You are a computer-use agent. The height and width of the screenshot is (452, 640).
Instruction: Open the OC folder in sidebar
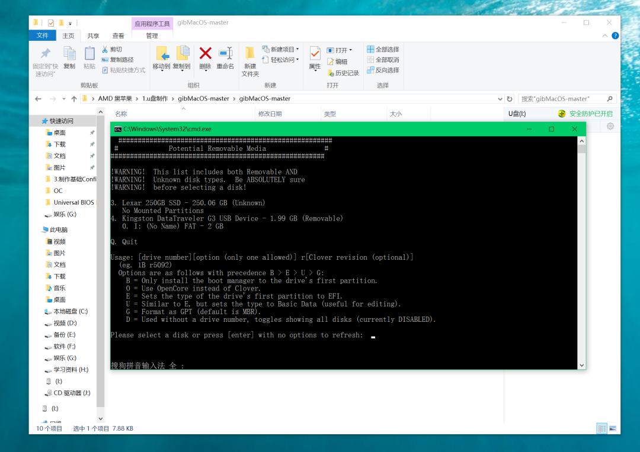point(54,191)
